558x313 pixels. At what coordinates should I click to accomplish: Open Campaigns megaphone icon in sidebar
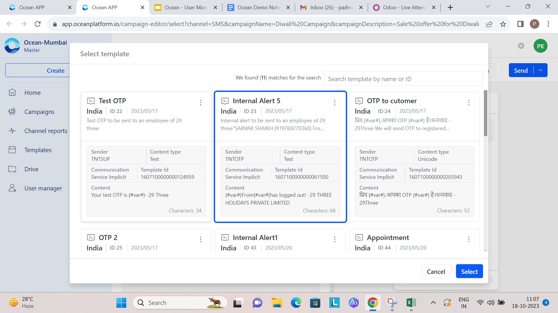pyautogui.click(x=12, y=112)
